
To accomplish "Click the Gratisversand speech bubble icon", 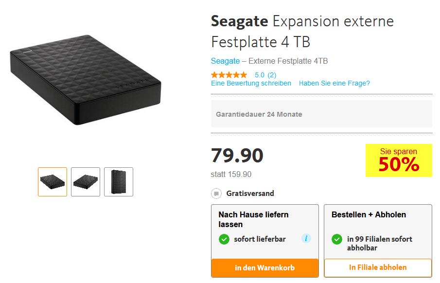I will click(x=216, y=194).
